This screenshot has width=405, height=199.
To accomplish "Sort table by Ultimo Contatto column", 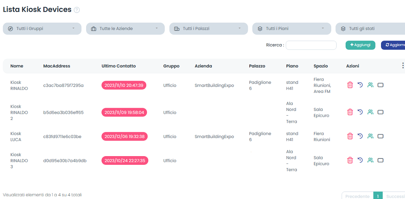I will coord(118,66).
